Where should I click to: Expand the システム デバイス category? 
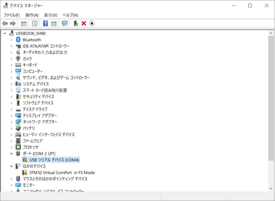click(11, 84)
